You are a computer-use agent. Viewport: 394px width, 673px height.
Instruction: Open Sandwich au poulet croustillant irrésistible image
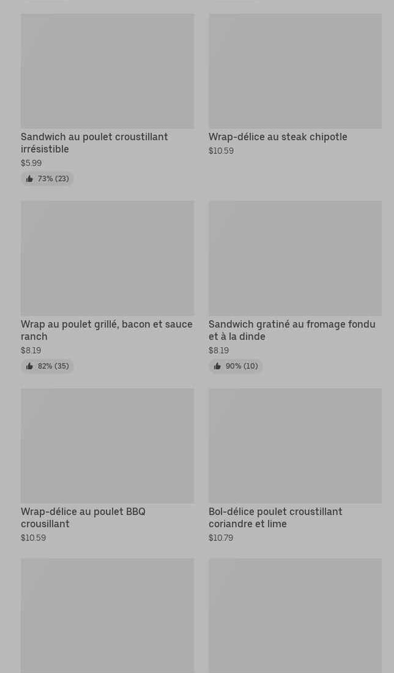107,71
